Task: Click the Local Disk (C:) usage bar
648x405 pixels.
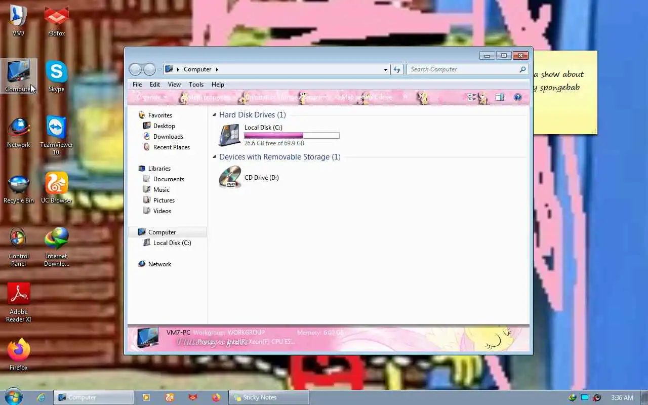Action: coord(292,135)
